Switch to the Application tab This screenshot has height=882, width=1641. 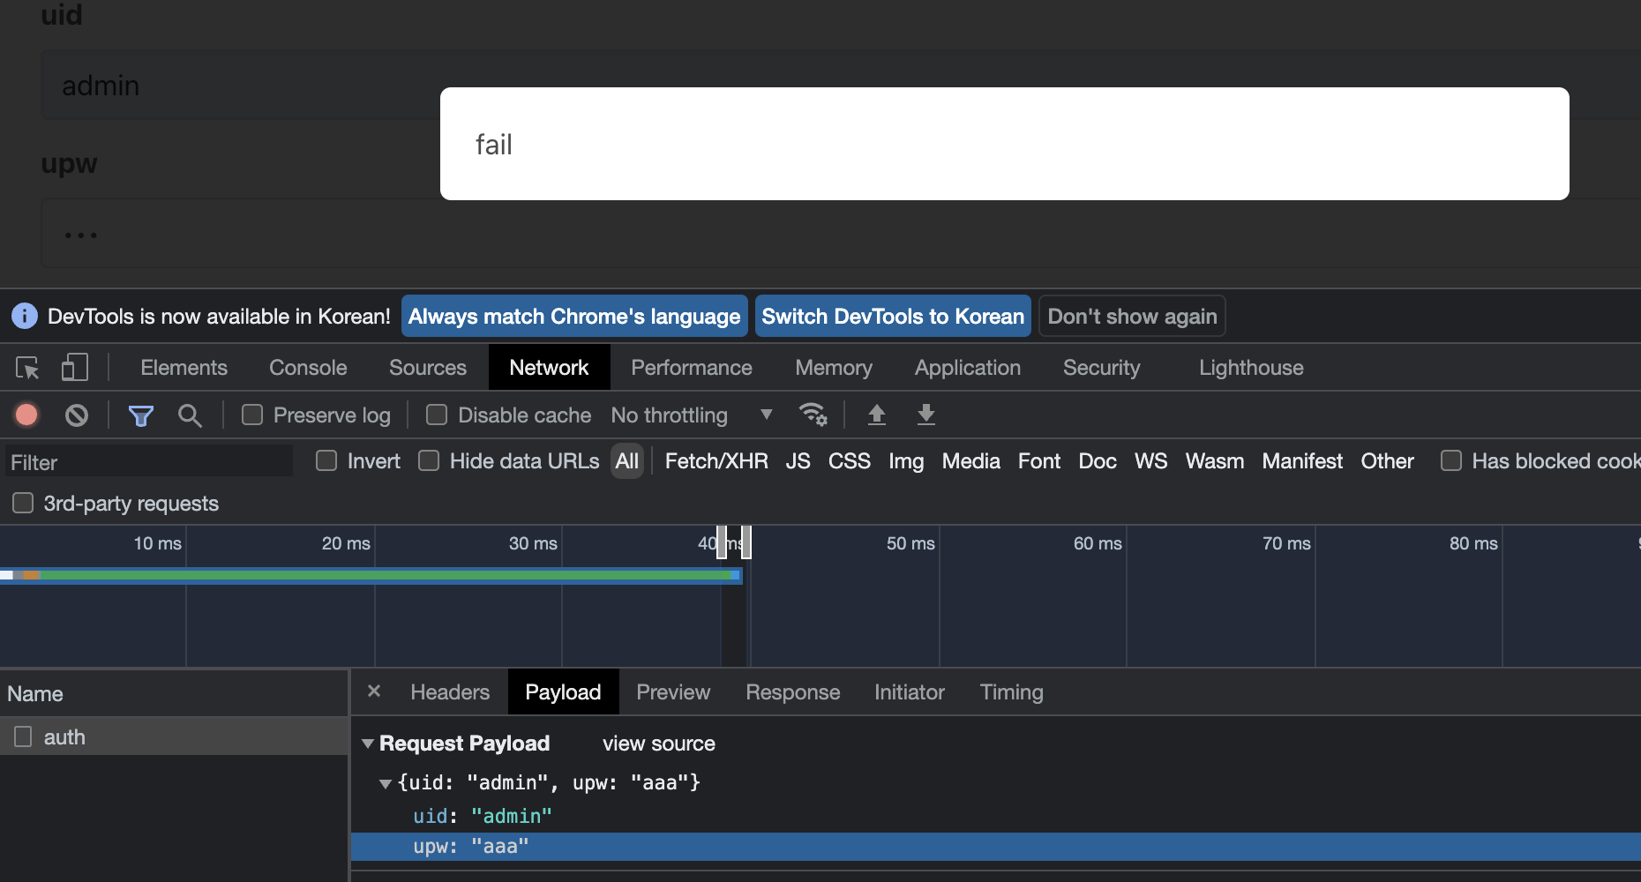[x=968, y=368]
